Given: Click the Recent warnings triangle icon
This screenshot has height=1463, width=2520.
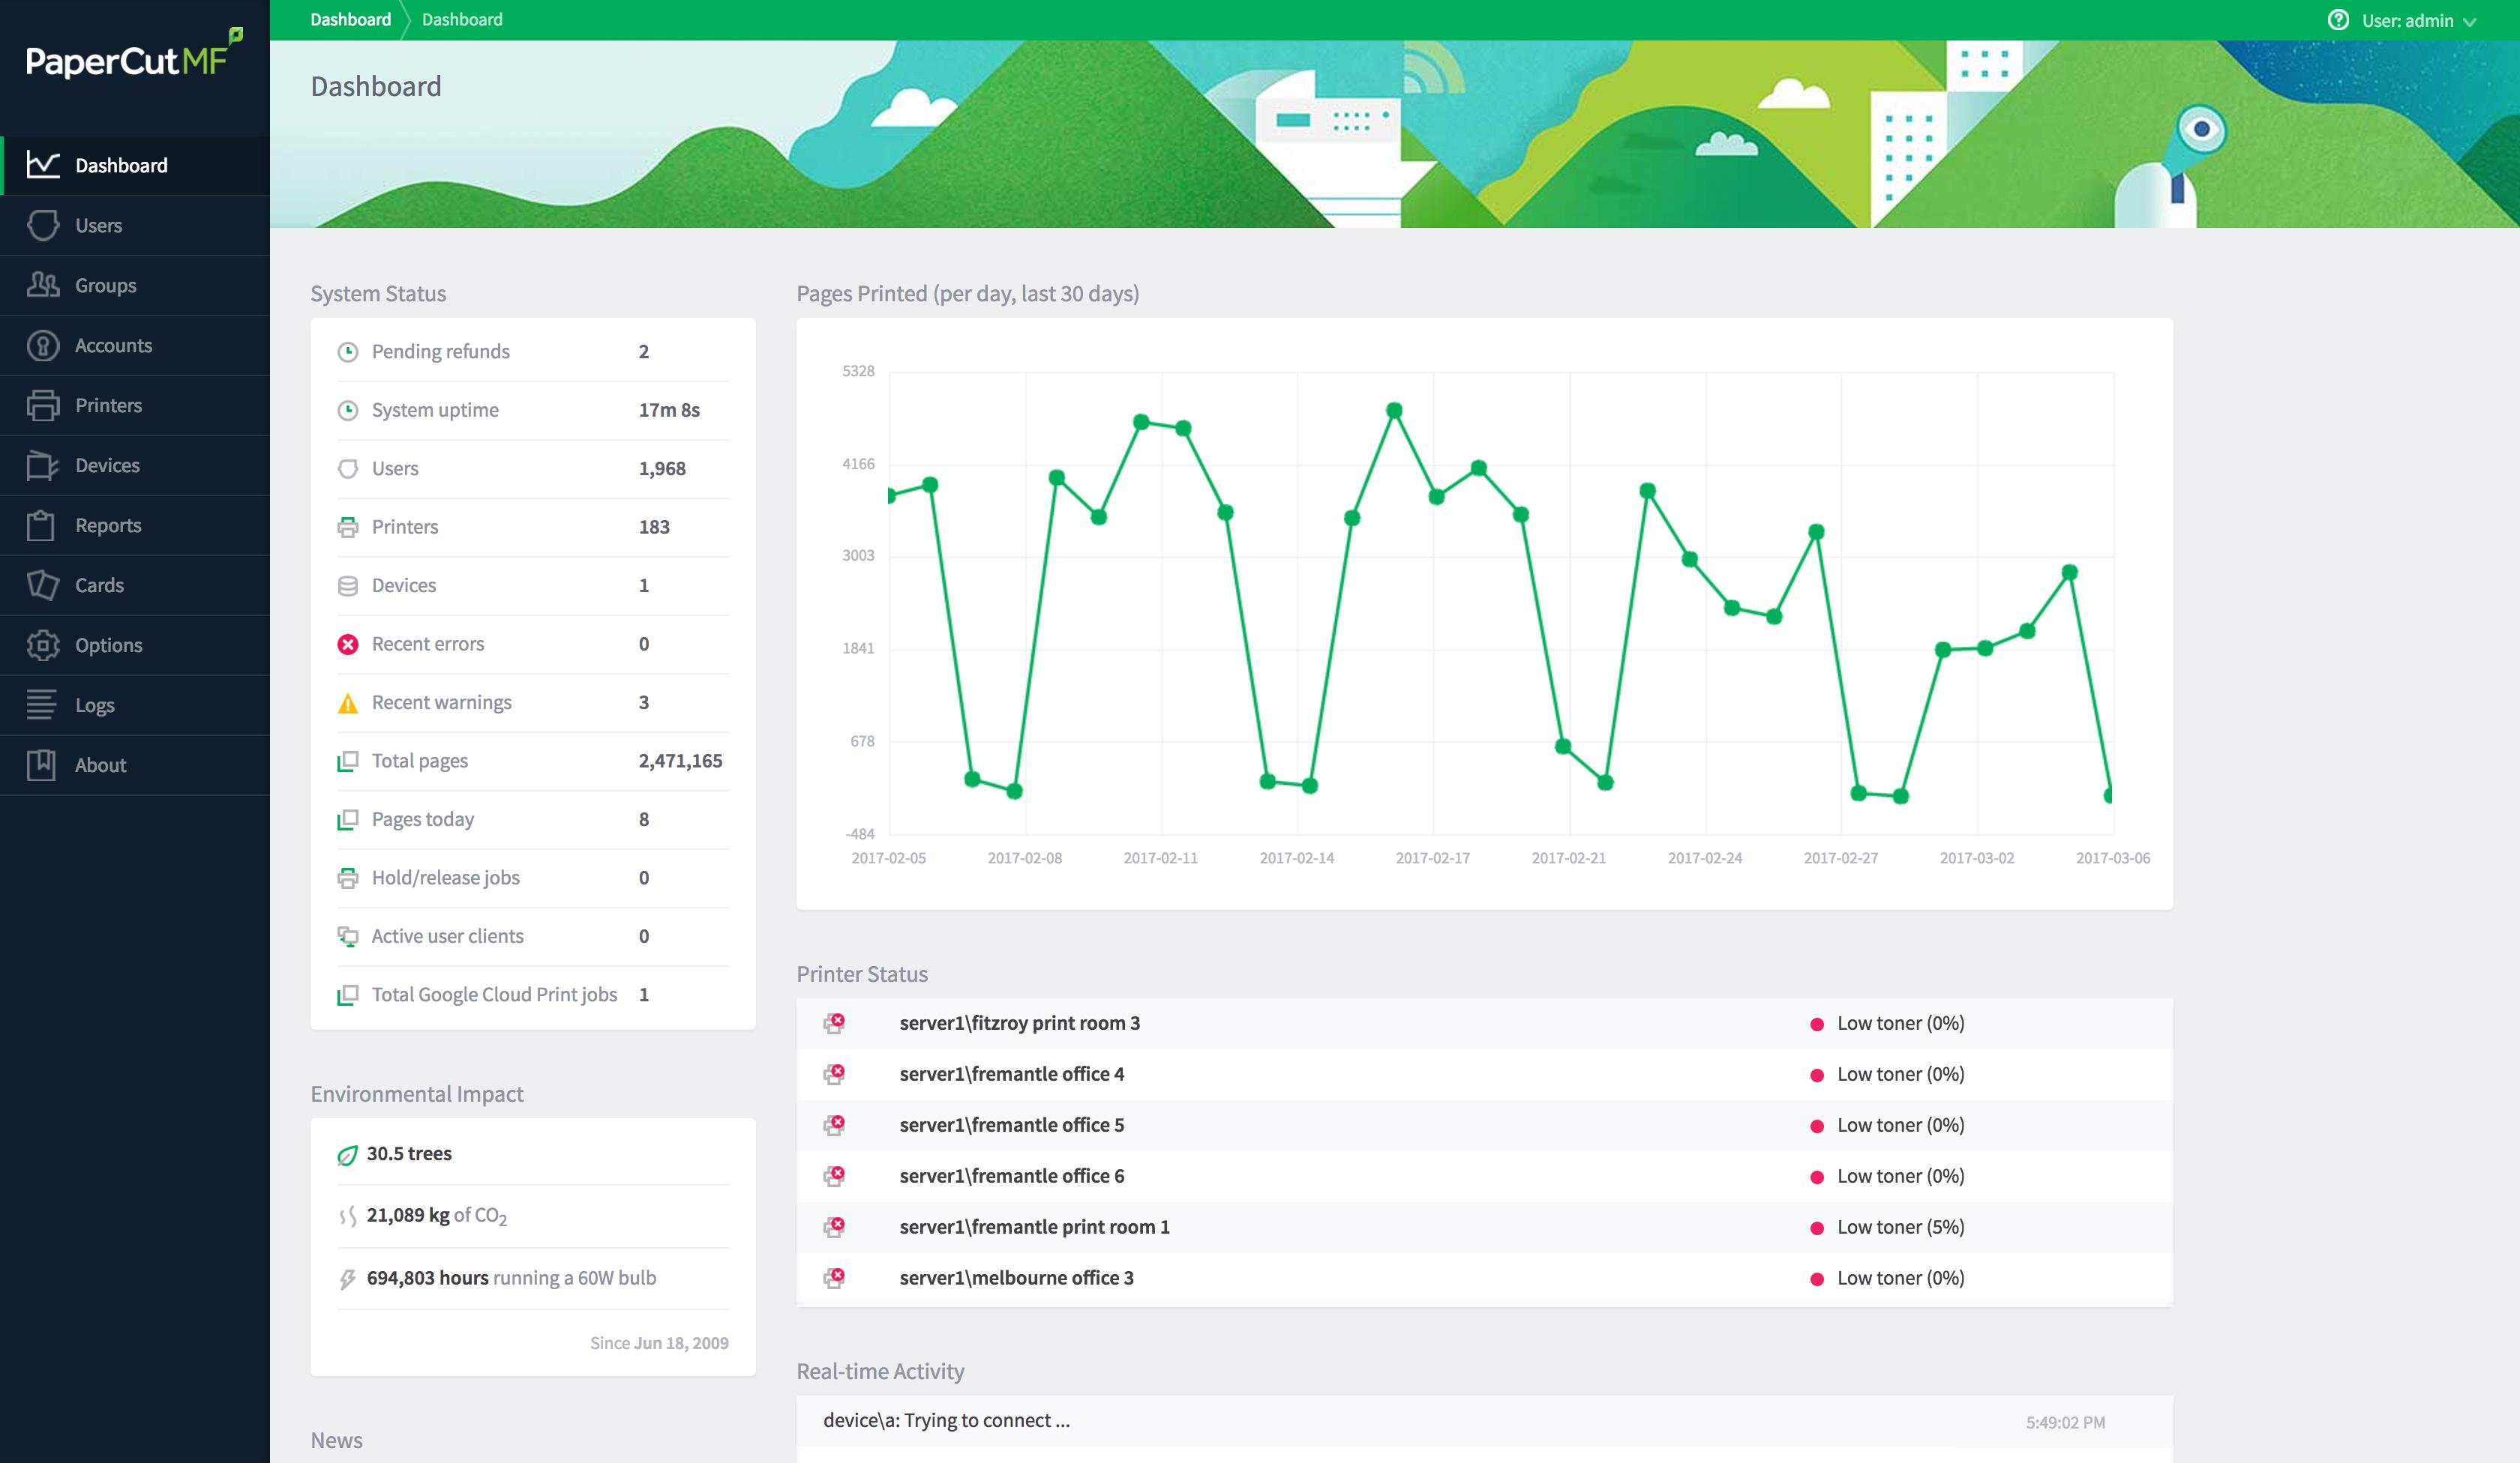Looking at the screenshot, I should [x=348, y=704].
